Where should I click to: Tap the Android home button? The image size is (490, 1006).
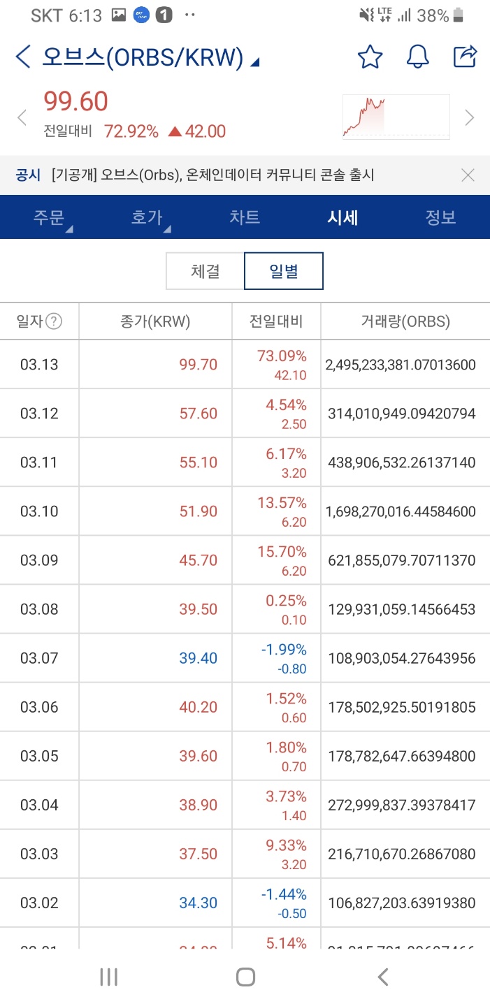coord(245,977)
